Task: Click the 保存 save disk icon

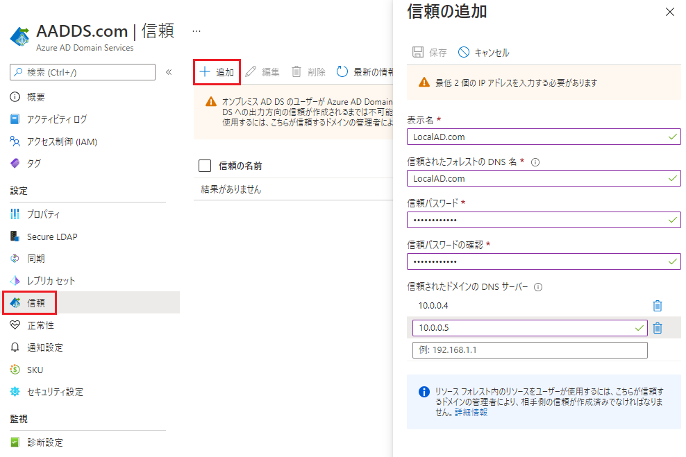Action: (x=418, y=53)
